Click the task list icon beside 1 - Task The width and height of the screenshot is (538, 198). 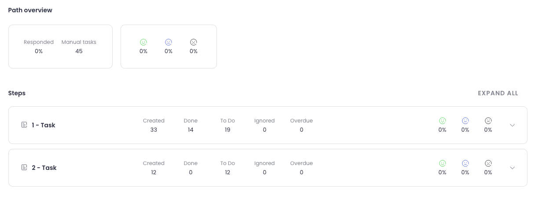[25, 125]
